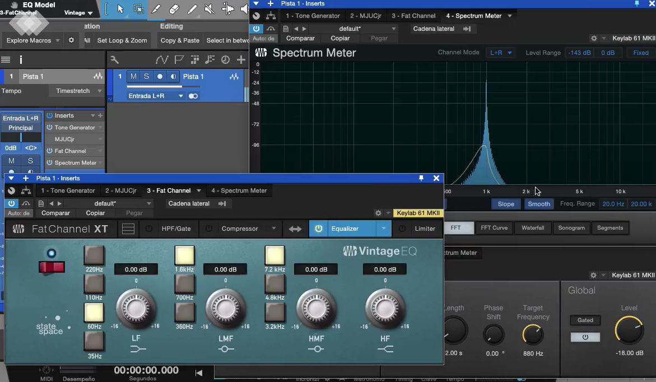Image resolution: width=656 pixels, height=382 pixels.
Task: Open the Fat Channel channel overview icon
Action: click(128, 229)
